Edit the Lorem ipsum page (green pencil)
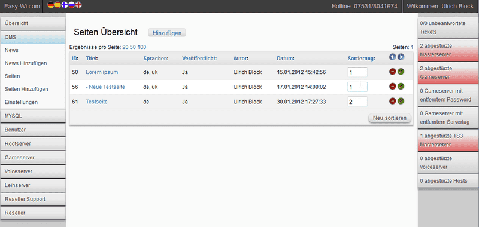The height and width of the screenshot is (227, 479). pos(401,72)
